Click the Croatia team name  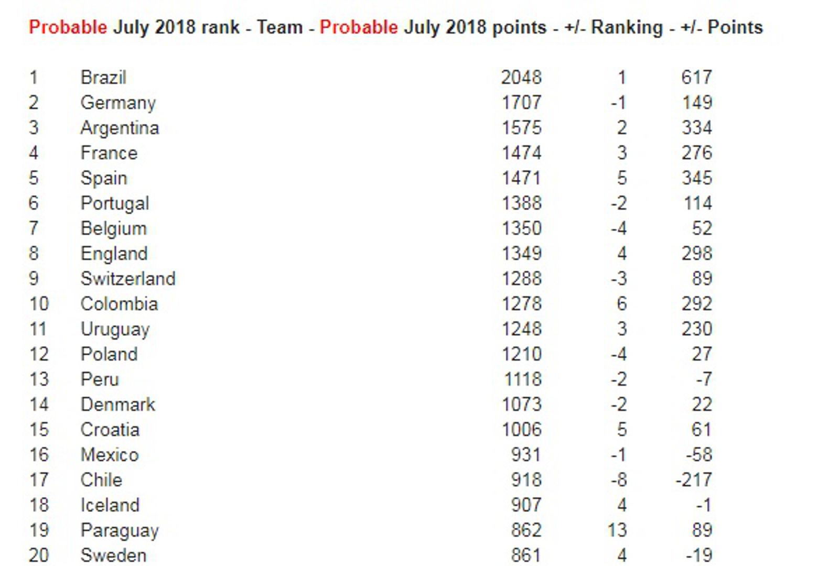click(110, 430)
